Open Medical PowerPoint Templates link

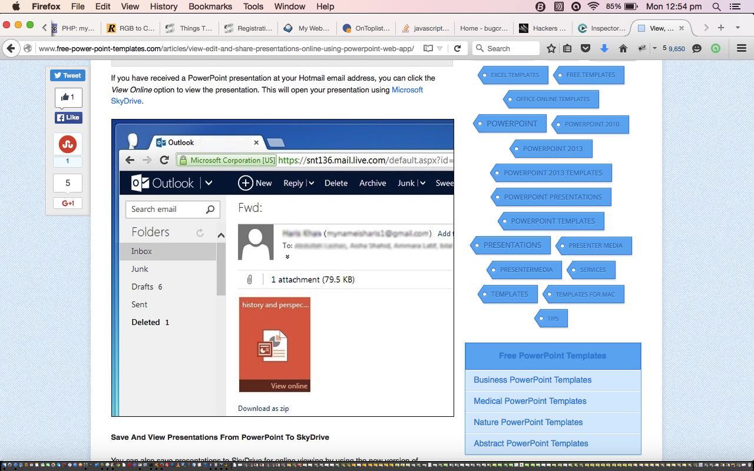[530, 401]
